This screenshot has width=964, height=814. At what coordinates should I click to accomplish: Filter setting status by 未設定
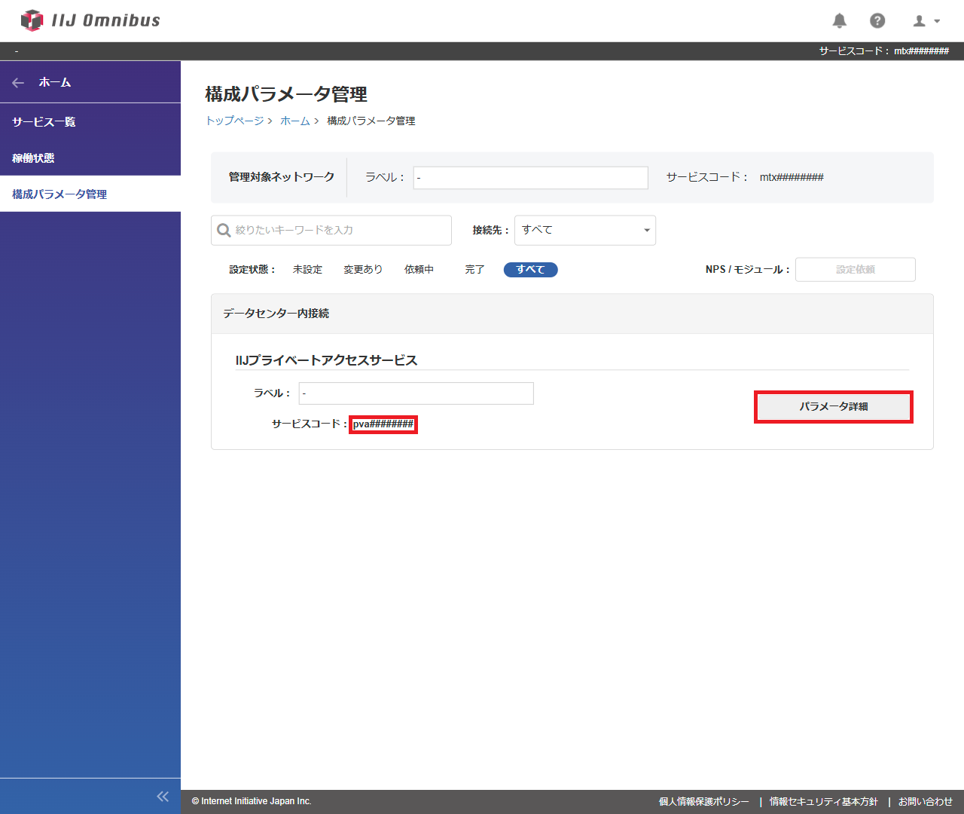[x=307, y=270]
